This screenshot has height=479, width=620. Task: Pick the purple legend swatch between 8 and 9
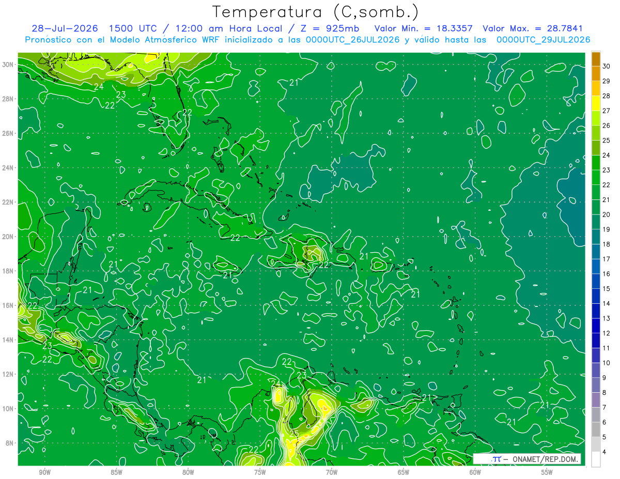(596, 385)
